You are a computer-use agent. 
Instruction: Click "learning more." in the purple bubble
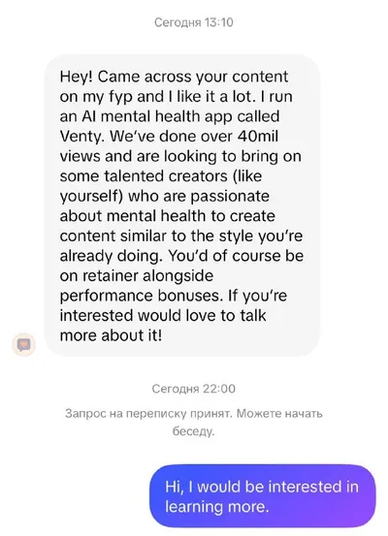click(x=217, y=507)
